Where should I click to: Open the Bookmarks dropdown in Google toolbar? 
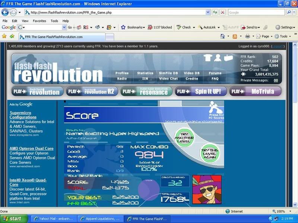(x=133, y=28)
